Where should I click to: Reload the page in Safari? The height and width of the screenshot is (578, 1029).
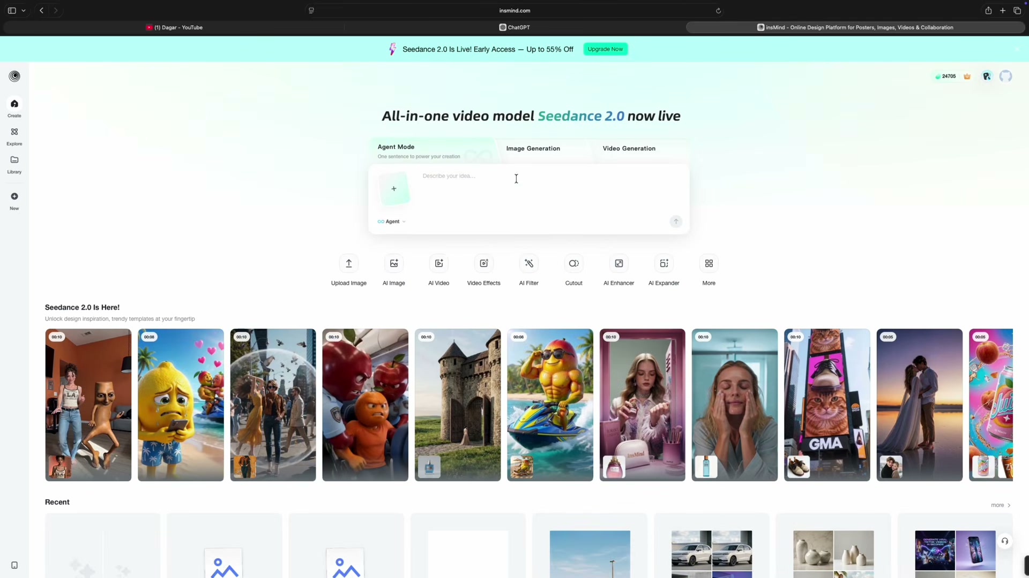[718, 11]
